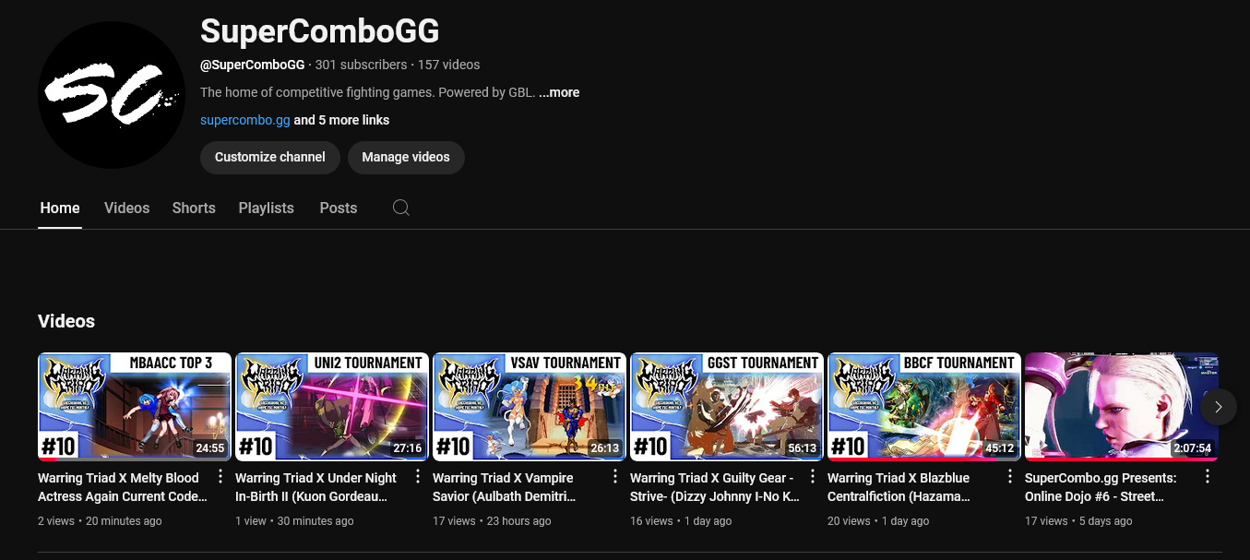The height and width of the screenshot is (560, 1250).
Task: Switch to the Shorts tab
Action: click(x=194, y=208)
